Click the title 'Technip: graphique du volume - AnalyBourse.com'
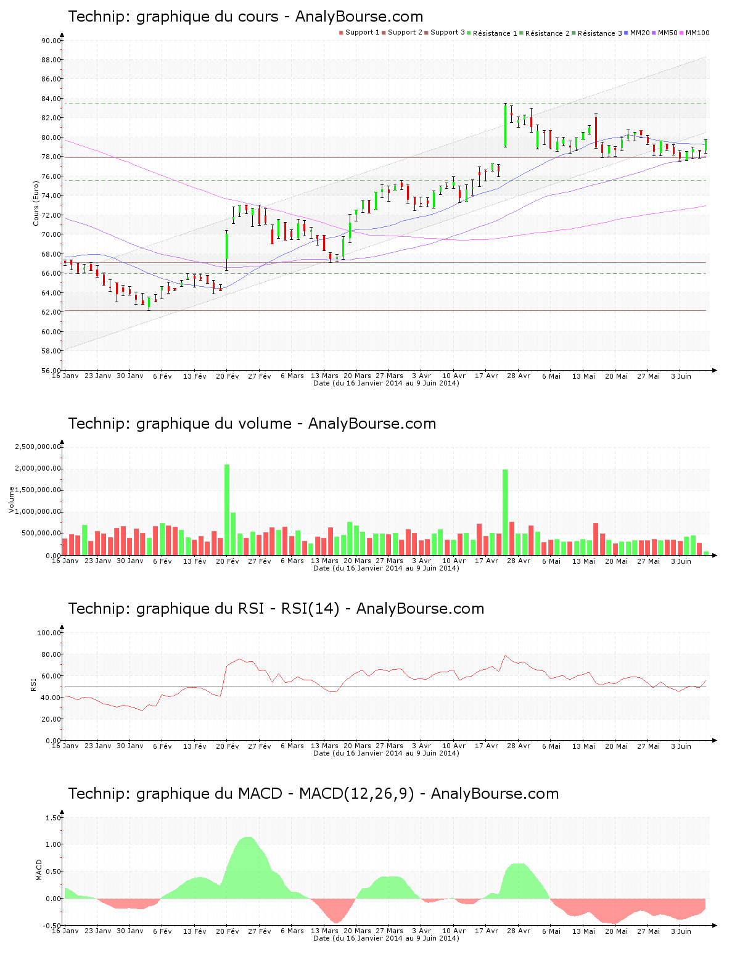Viewport: 740px width, 956px height. point(252,424)
